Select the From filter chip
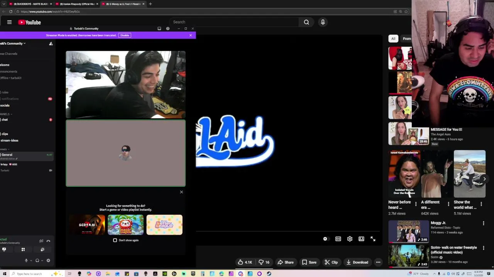Screen dimensions: 494x277 pos(406,38)
